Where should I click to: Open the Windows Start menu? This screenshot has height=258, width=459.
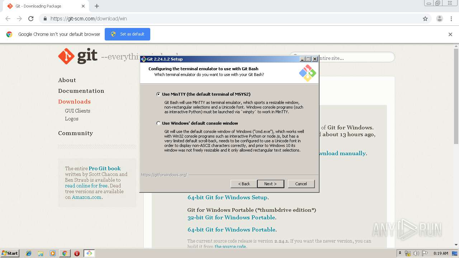[10, 253]
